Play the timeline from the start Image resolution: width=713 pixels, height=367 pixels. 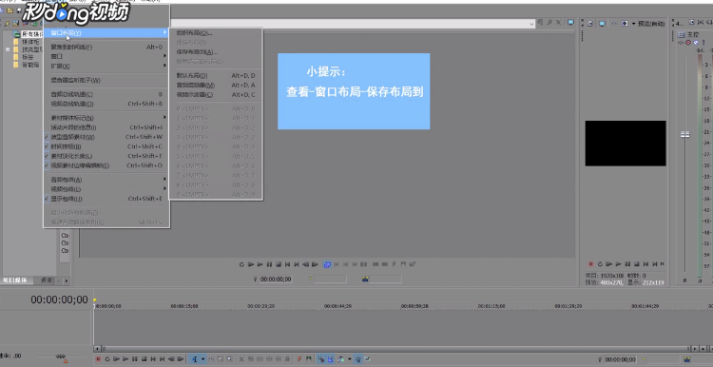[116, 359]
